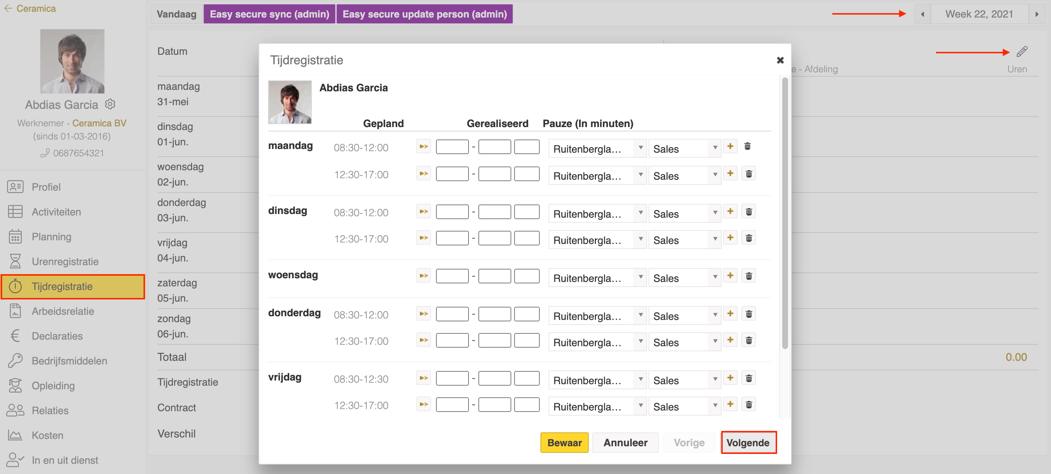This screenshot has width=1051, height=474.
Task: Open Relaties in the sidebar
Action: [73, 410]
